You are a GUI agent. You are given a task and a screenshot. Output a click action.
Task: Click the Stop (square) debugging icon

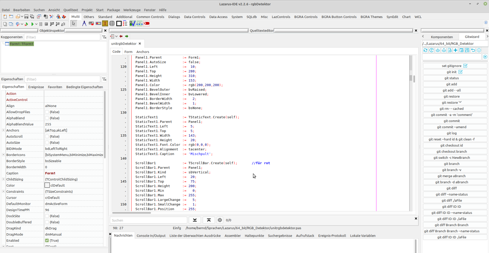pos(46,24)
